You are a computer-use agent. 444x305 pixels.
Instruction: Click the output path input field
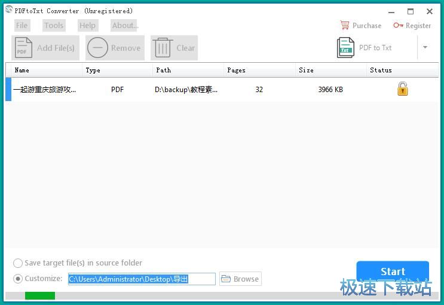tap(142, 279)
